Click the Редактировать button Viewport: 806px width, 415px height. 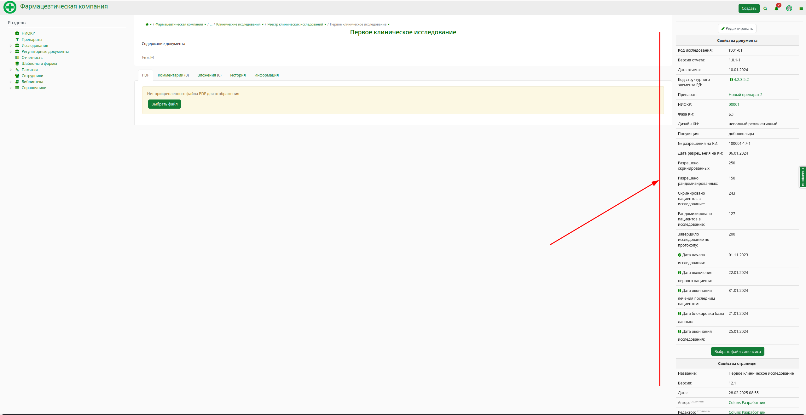coord(737,29)
